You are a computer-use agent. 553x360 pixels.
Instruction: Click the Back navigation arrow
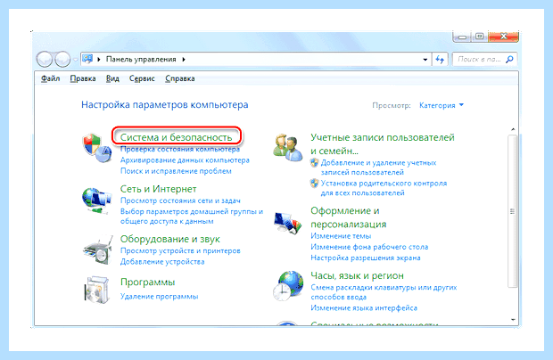[x=45, y=59]
